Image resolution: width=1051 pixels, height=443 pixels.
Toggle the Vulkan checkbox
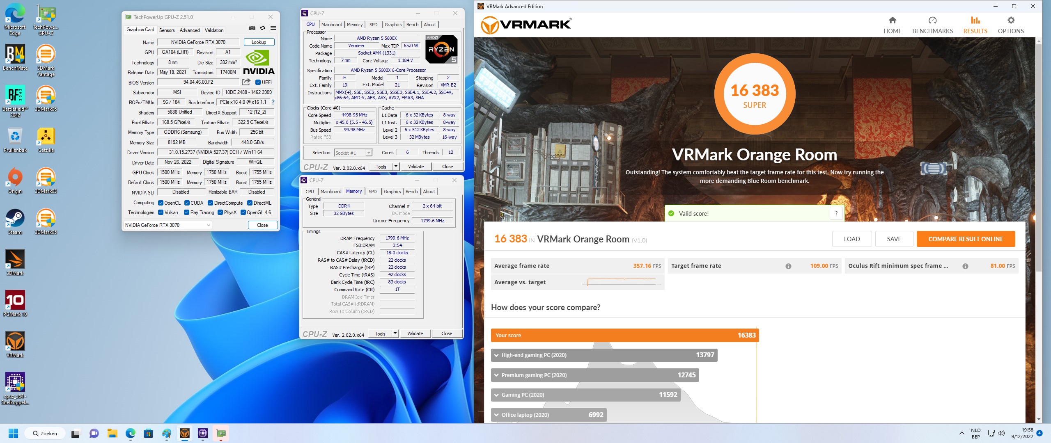point(161,212)
